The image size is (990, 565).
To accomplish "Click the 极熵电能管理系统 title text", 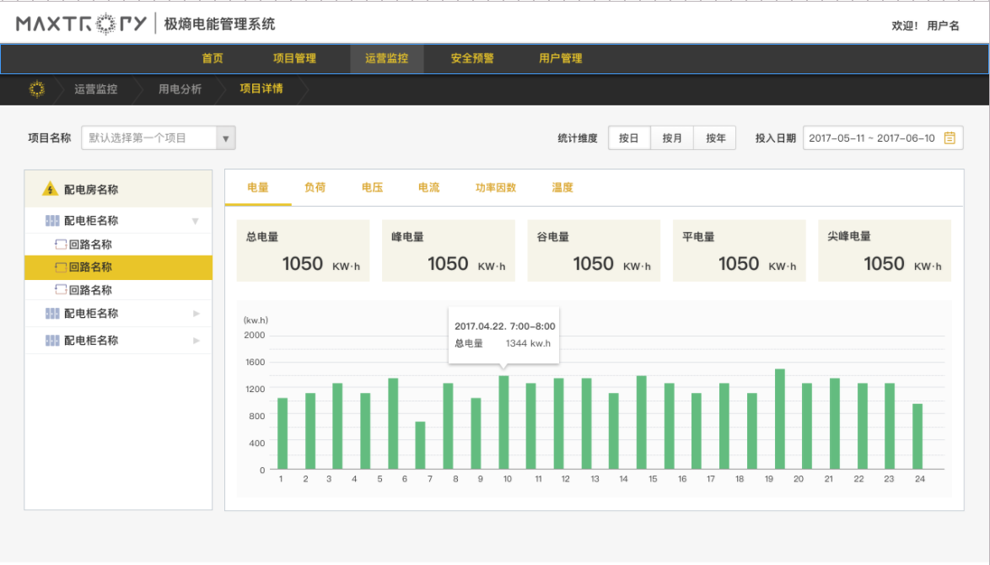I will (220, 24).
